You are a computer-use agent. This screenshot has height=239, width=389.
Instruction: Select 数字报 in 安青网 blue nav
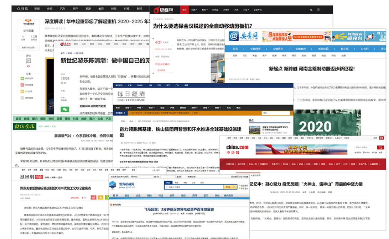coord(344,49)
